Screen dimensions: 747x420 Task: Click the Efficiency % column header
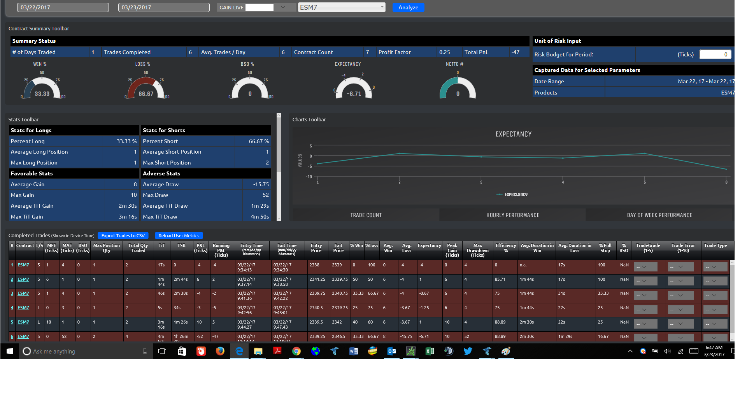[506, 250]
